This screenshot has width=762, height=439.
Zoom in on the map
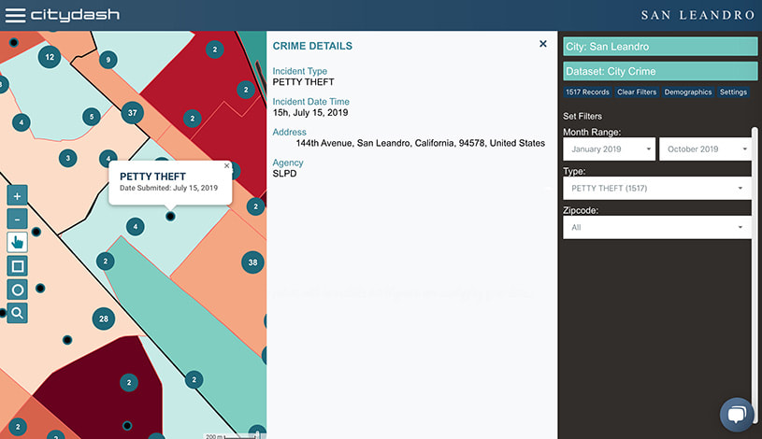click(x=17, y=196)
